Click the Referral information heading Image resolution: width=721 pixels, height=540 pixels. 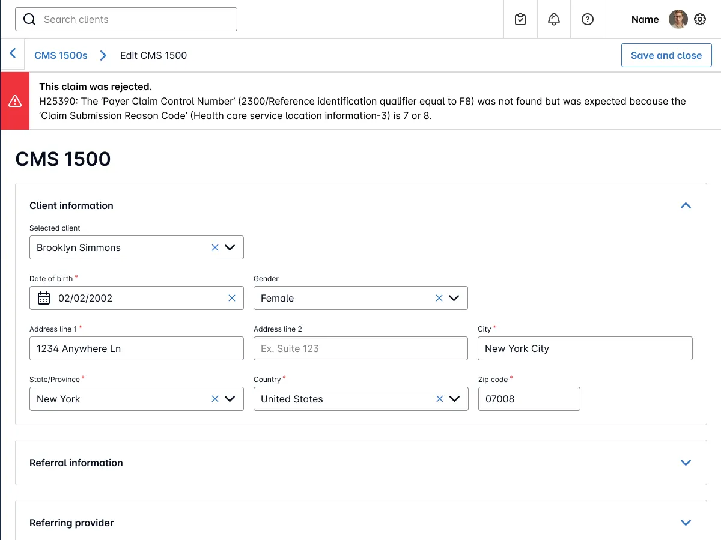pos(76,463)
